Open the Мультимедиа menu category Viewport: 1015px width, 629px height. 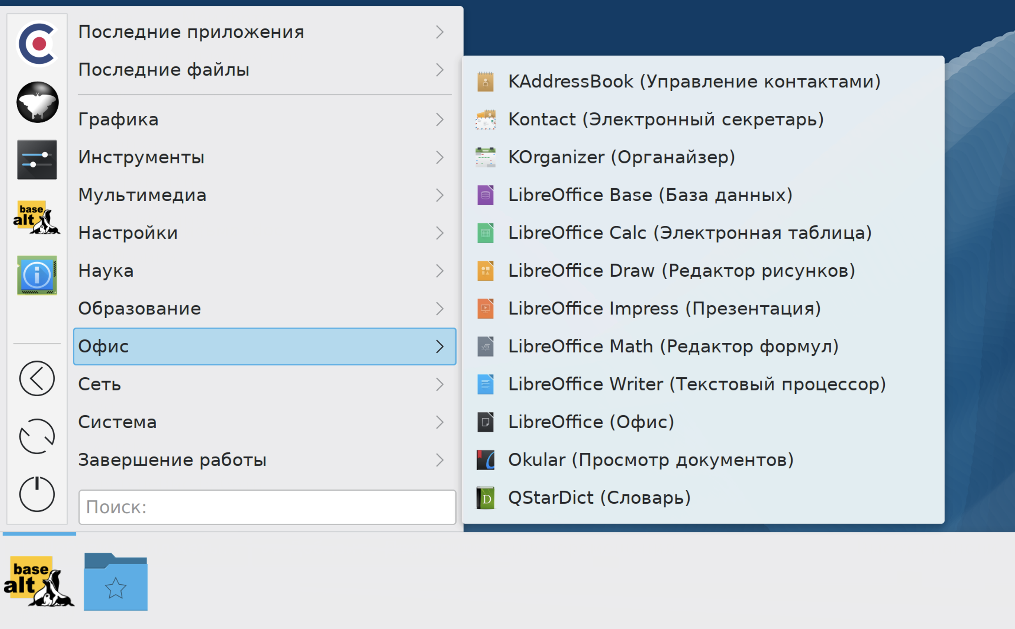[265, 195]
